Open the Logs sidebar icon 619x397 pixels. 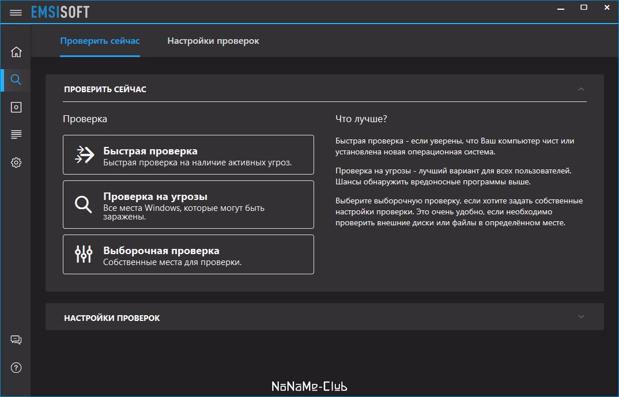pos(16,134)
